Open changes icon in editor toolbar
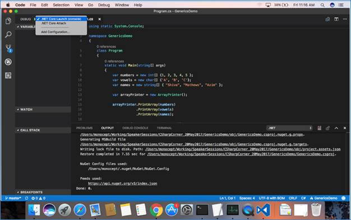Image resolution: width=351 pixels, height=220 pixels. [327, 19]
